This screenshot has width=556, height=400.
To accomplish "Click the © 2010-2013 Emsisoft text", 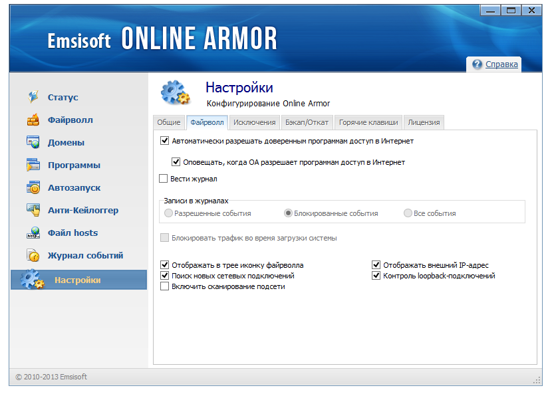I will (51, 377).
